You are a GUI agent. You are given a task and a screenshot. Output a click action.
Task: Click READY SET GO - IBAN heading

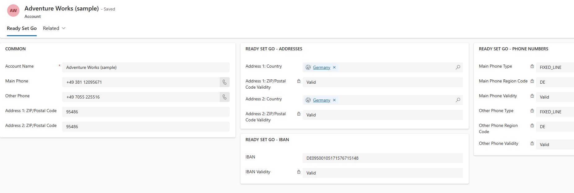pos(267,140)
